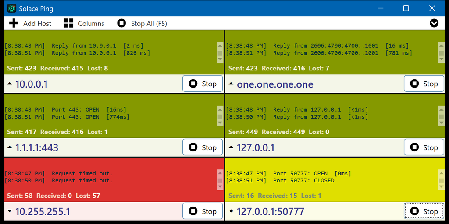Viewport: 449px width, 224px height.
Task: Stop pinging host 10.0.0.1
Action: click(x=203, y=84)
